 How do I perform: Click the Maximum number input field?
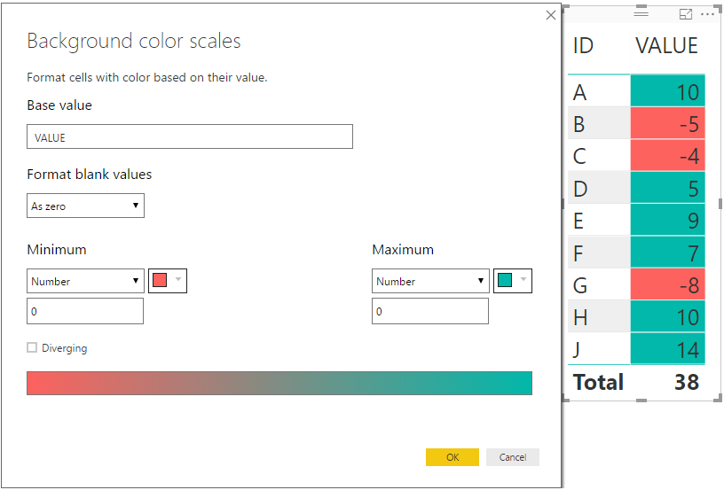click(x=429, y=311)
